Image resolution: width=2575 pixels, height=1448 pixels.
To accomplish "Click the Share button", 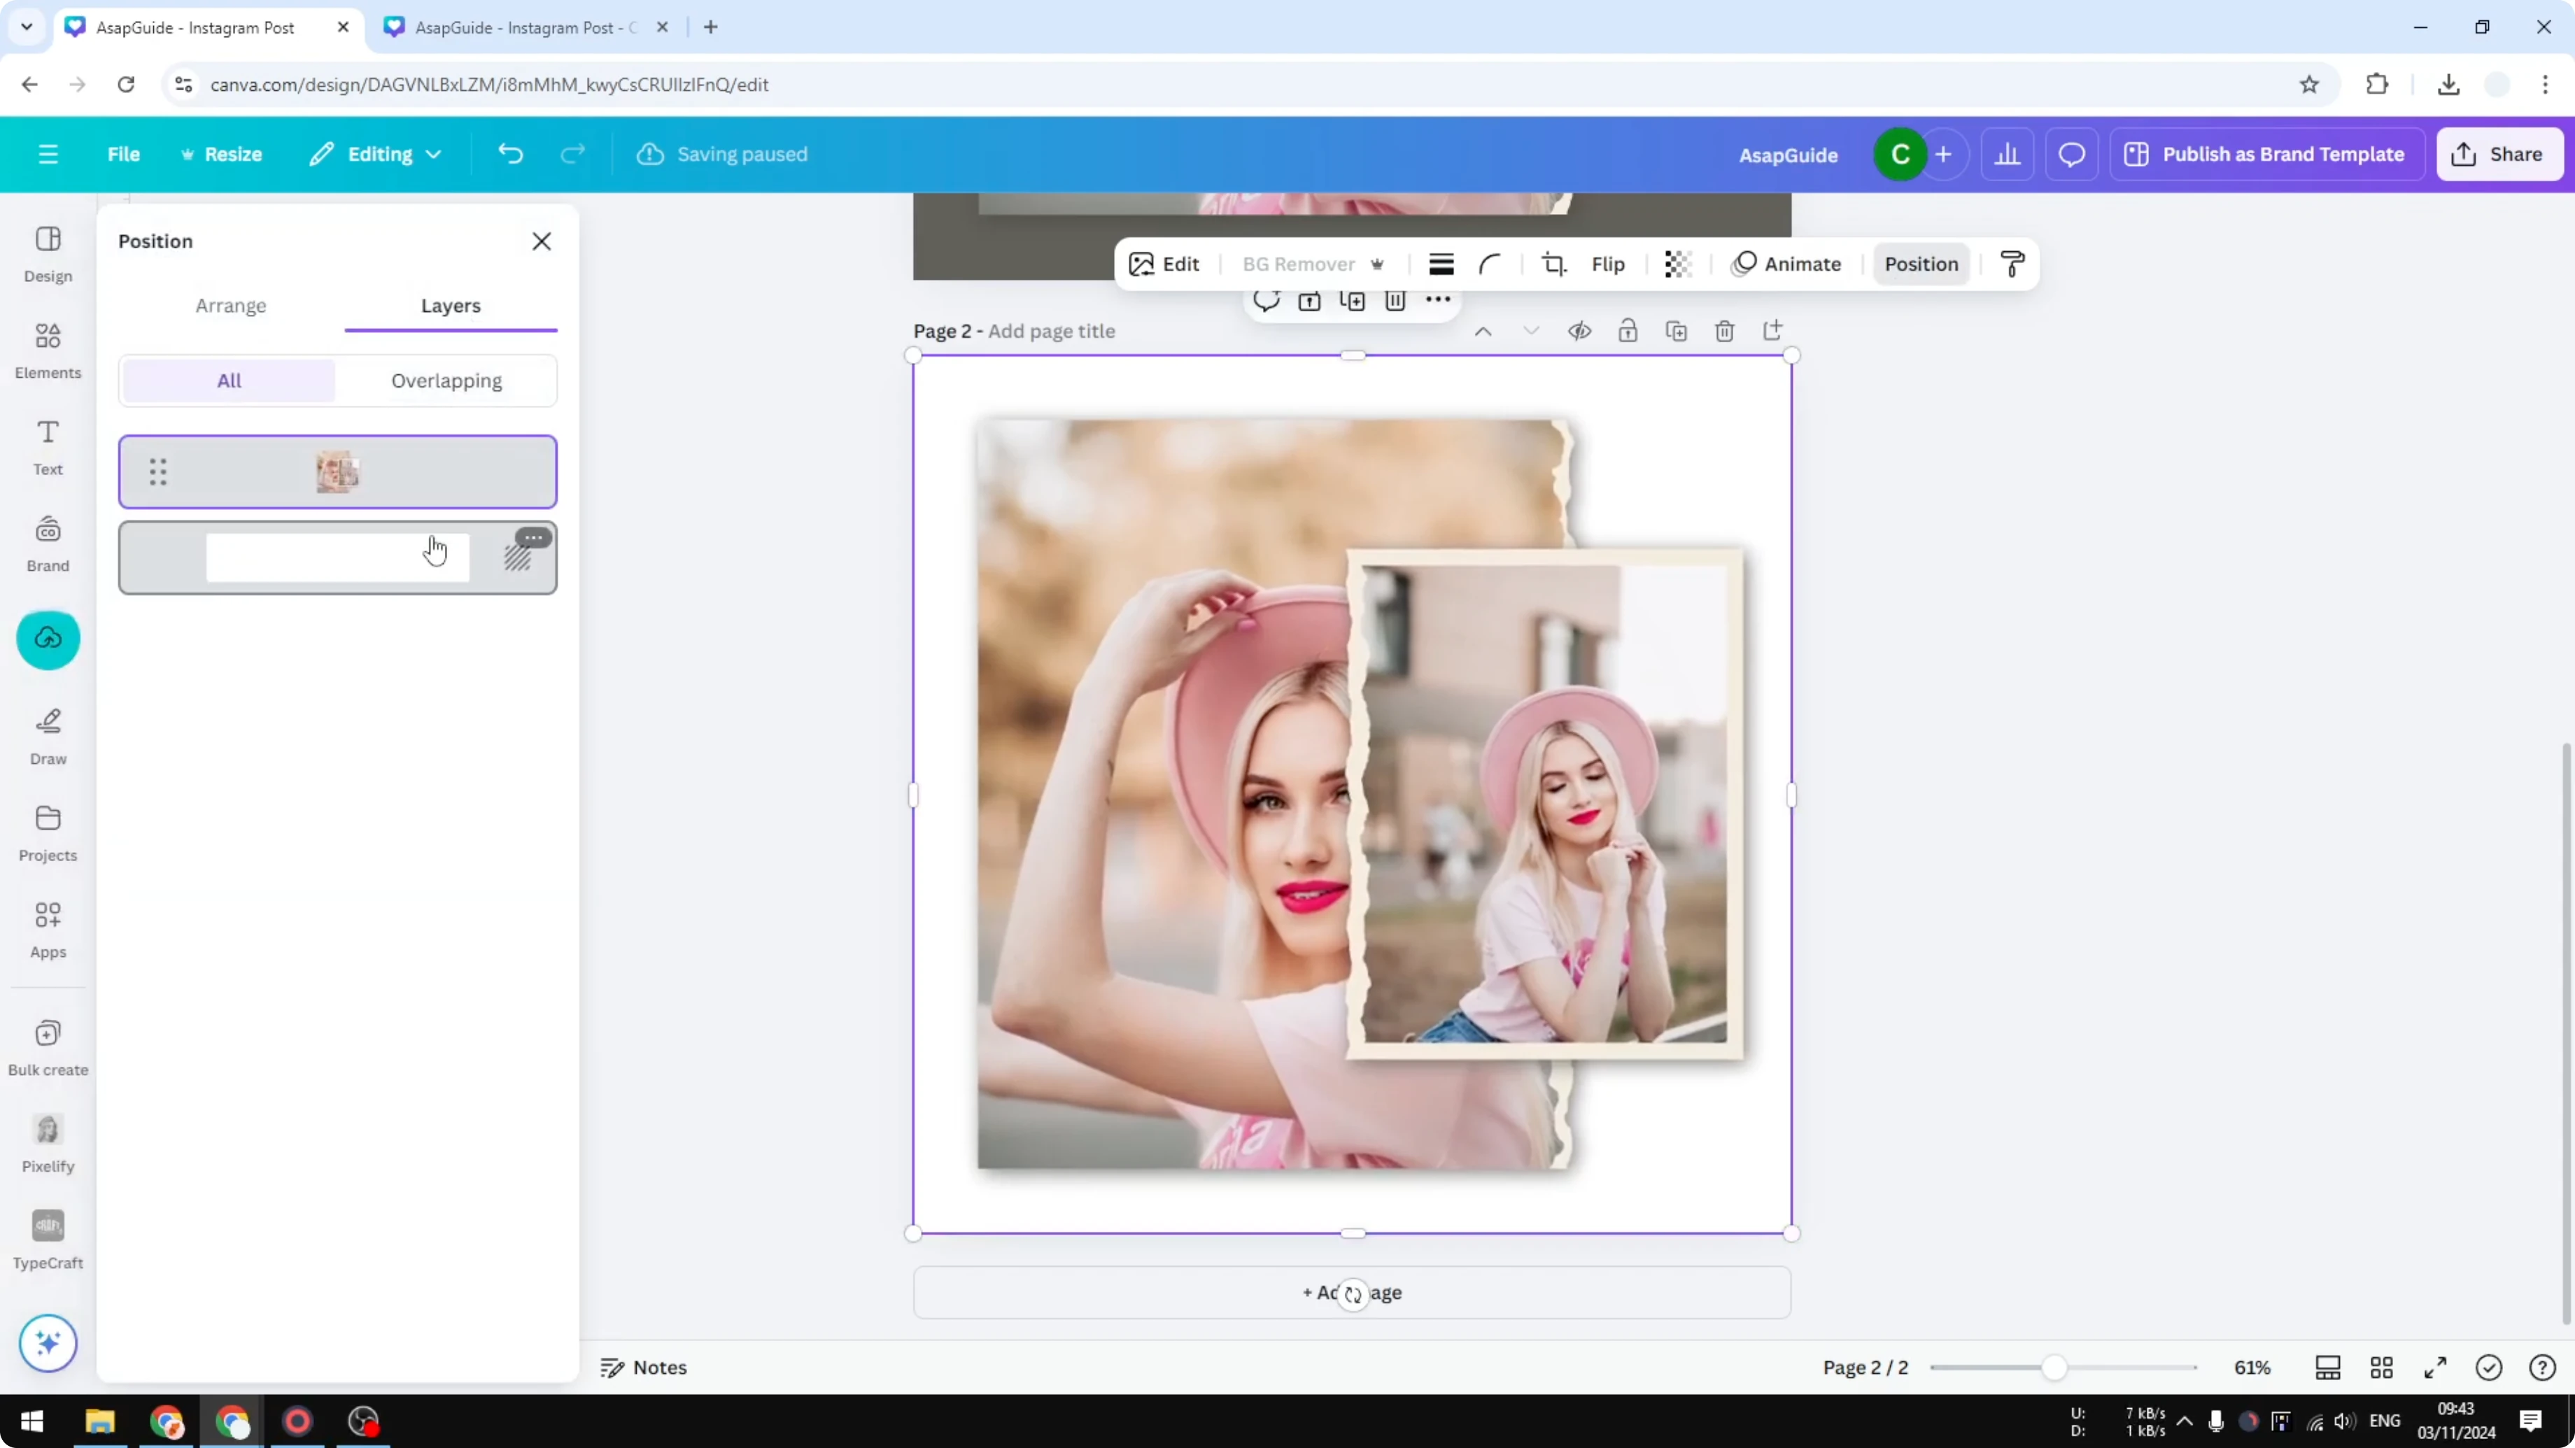I will pyautogui.click(x=2499, y=154).
